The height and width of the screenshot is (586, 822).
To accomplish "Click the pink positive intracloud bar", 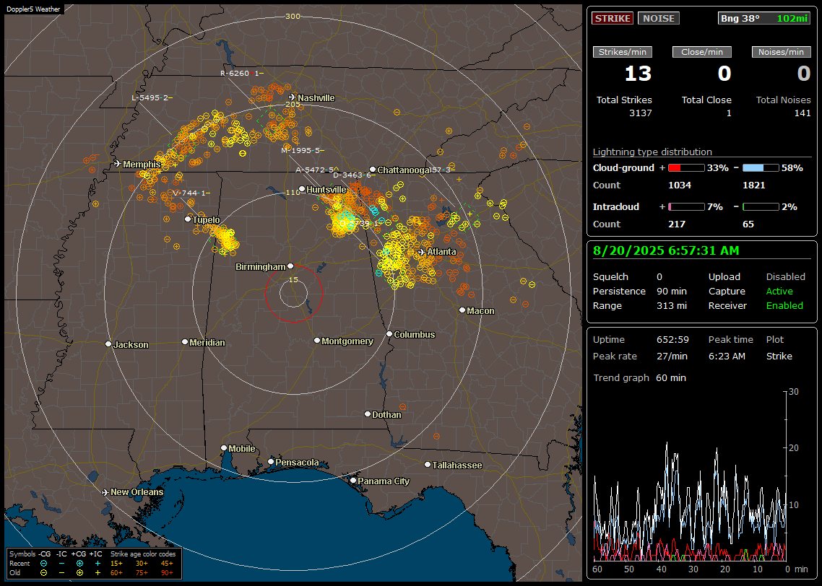I will tap(686, 207).
